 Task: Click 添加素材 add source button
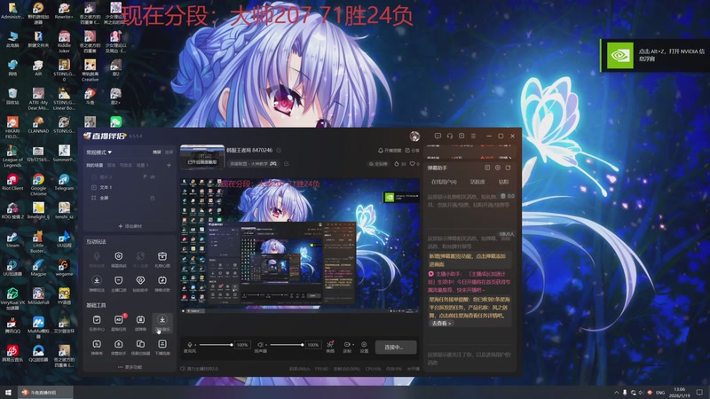click(x=130, y=226)
